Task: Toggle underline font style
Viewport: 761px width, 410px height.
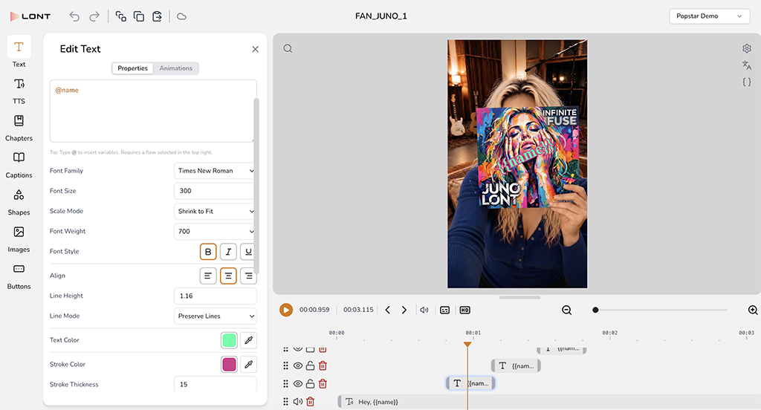Action: [x=248, y=252]
